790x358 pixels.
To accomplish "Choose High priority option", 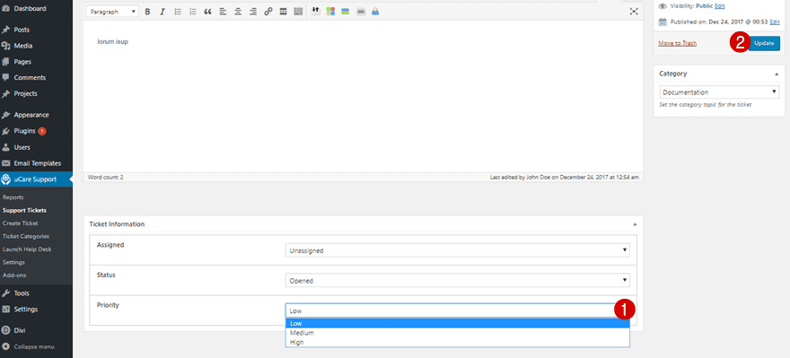I will click(x=458, y=343).
